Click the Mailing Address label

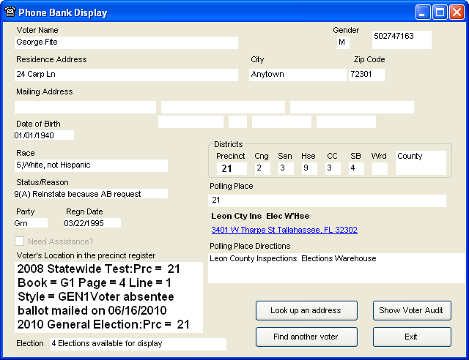45,91
